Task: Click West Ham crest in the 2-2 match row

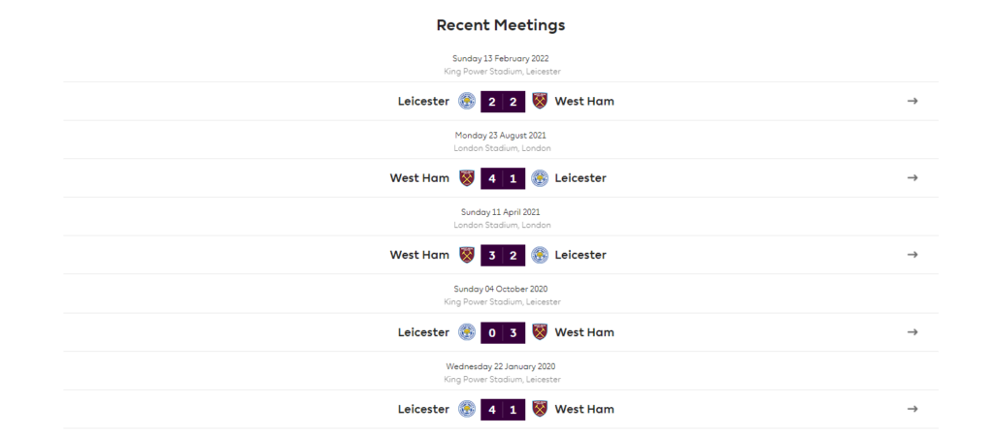Action: pos(540,101)
